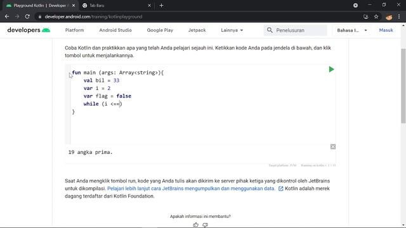Open the Platform menu item
Viewport: 406px width, 228px height.
[75, 30]
